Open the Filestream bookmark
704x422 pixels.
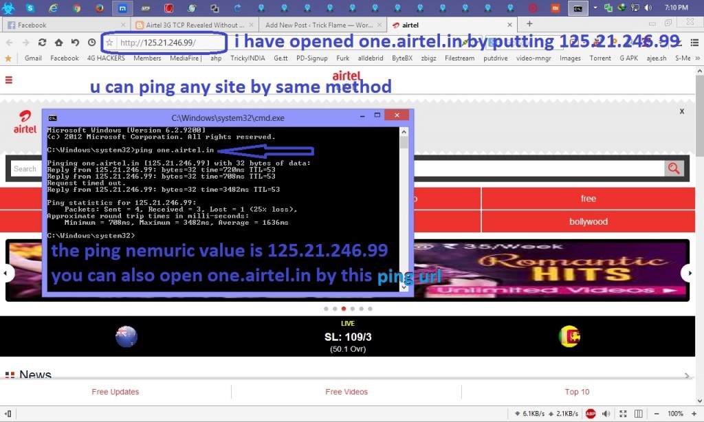pos(459,58)
